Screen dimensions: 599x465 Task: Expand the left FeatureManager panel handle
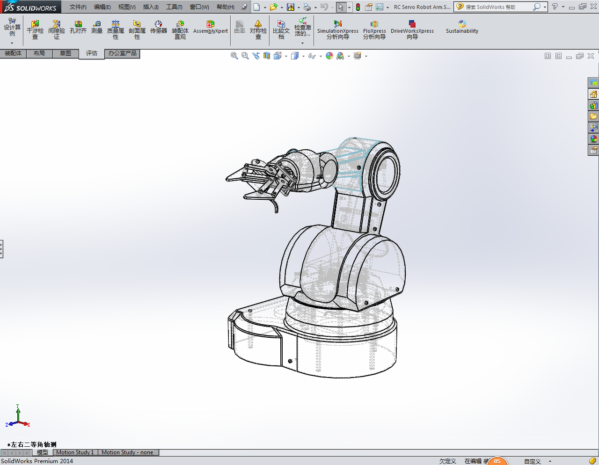point(1,249)
